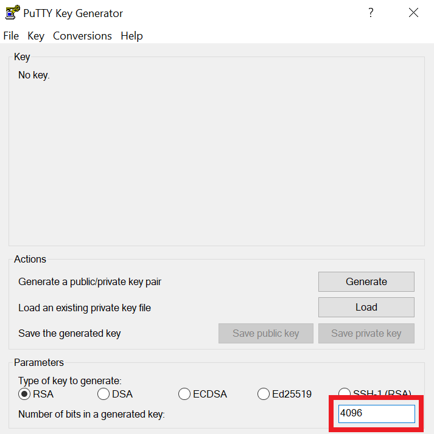The image size is (434, 434).
Task: Open the Conversions menu
Action: coord(82,36)
